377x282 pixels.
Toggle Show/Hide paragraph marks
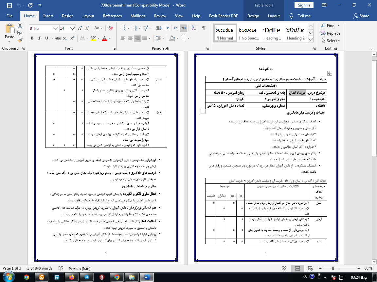click(204, 28)
